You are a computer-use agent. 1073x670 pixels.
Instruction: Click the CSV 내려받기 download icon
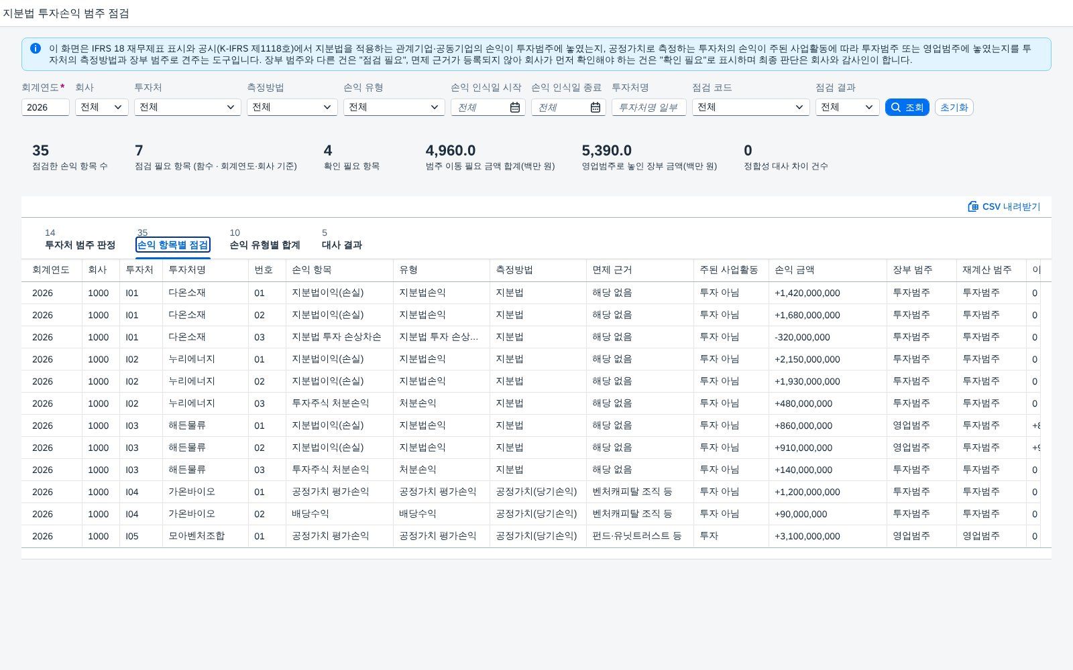pos(973,206)
